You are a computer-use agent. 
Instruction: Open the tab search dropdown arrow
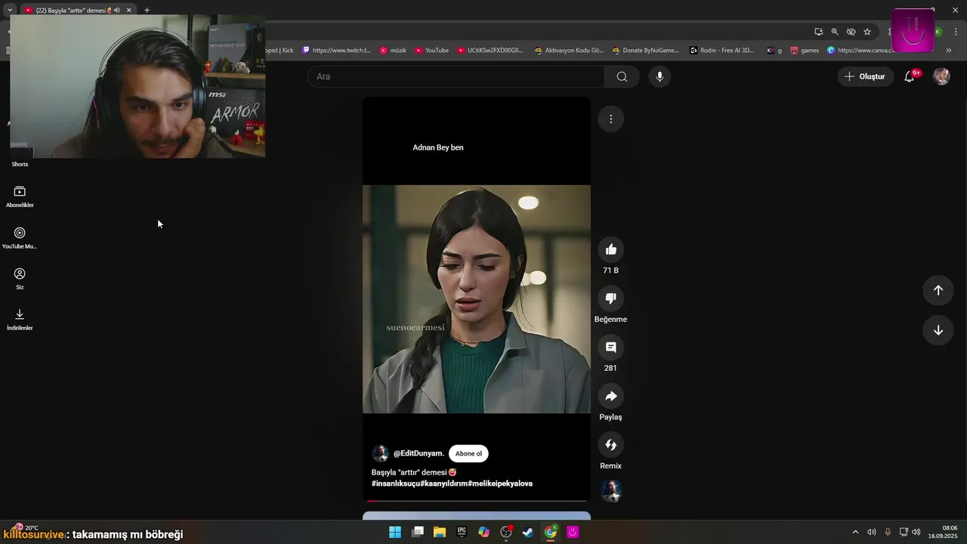point(10,10)
